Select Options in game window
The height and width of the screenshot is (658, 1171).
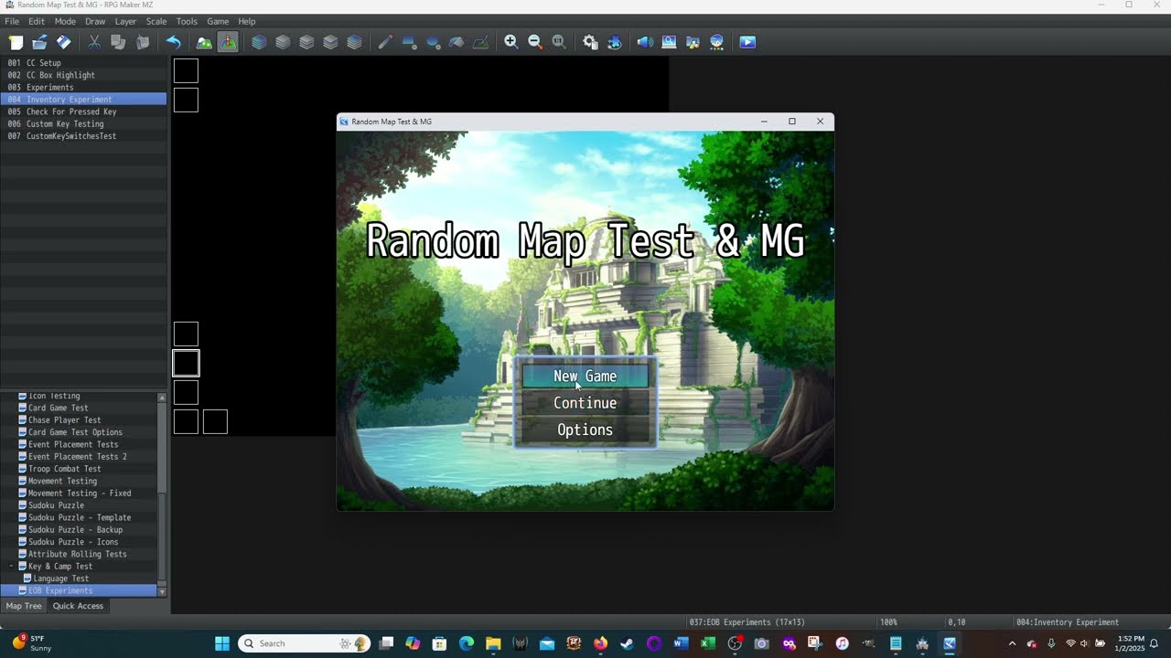[585, 430]
